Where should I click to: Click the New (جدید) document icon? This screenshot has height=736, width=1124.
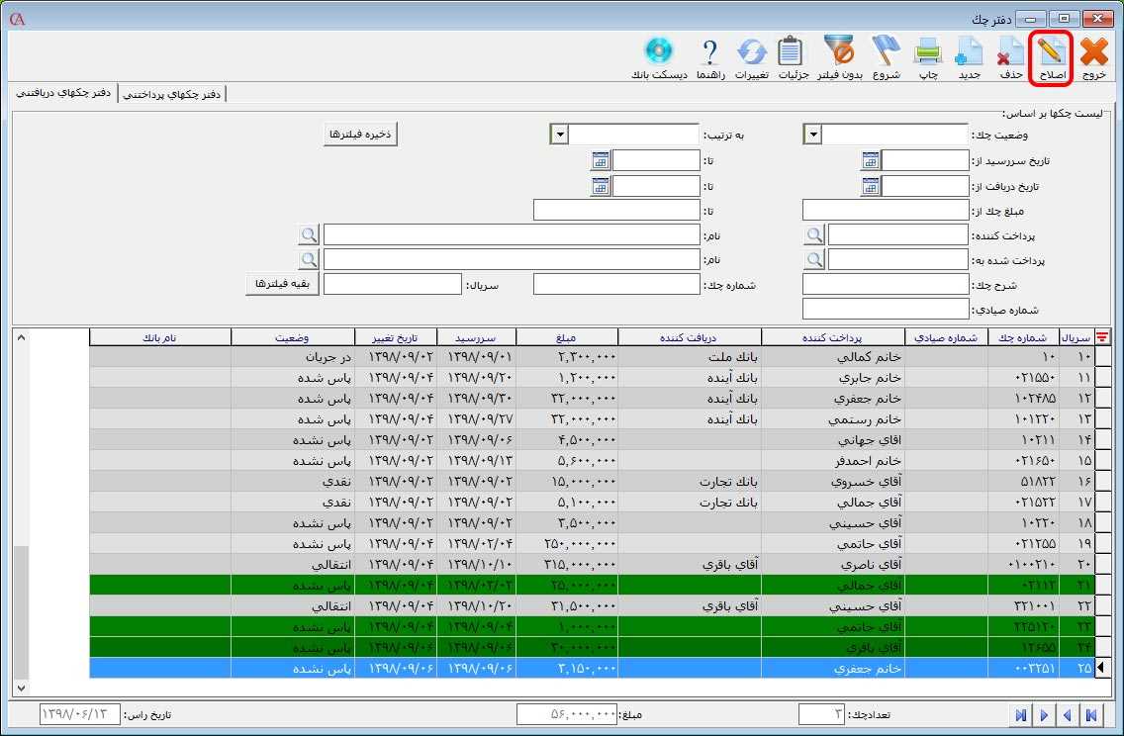click(x=968, y=57)
